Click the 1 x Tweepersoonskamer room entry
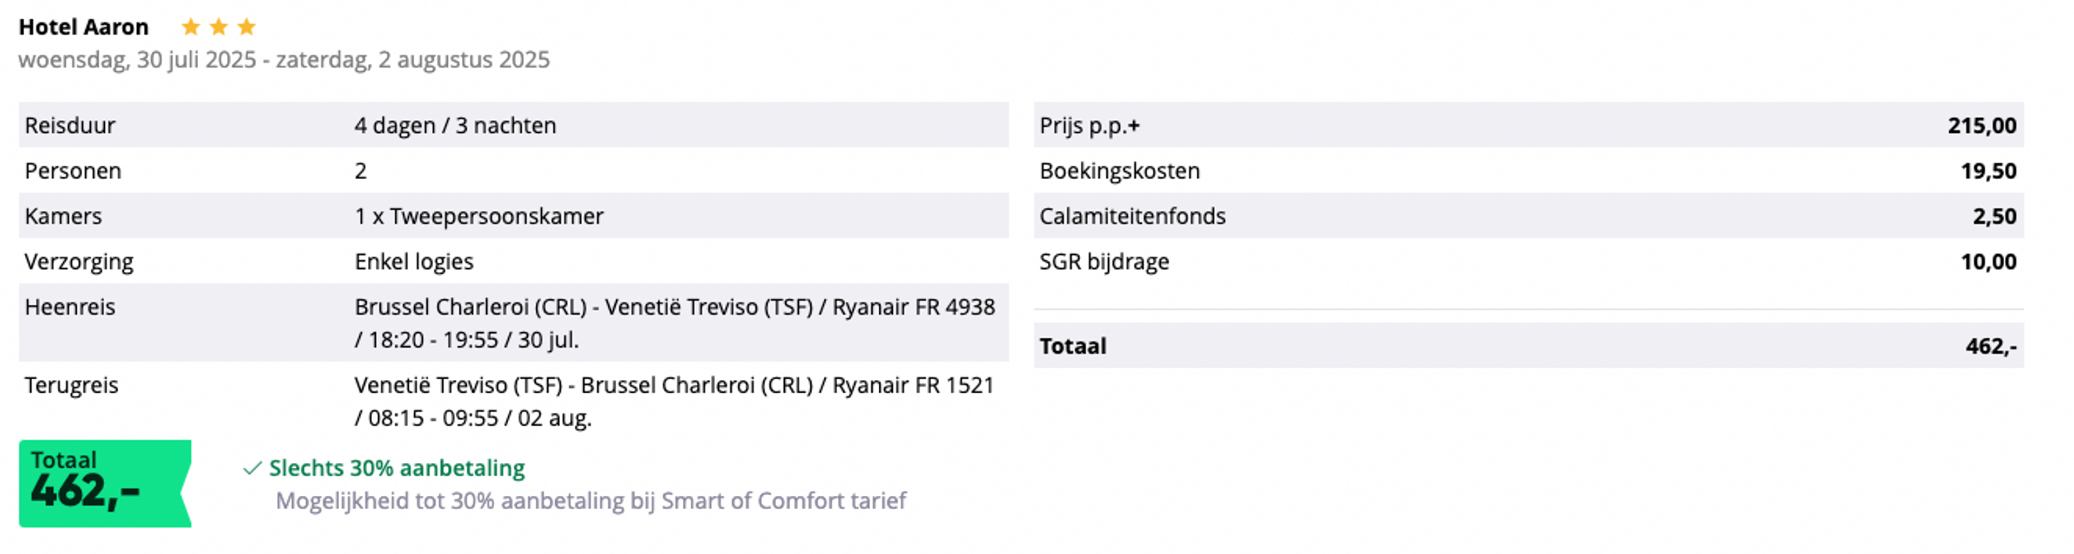Viewport: 2074px width, 554px height. click(x=479, y=216)
